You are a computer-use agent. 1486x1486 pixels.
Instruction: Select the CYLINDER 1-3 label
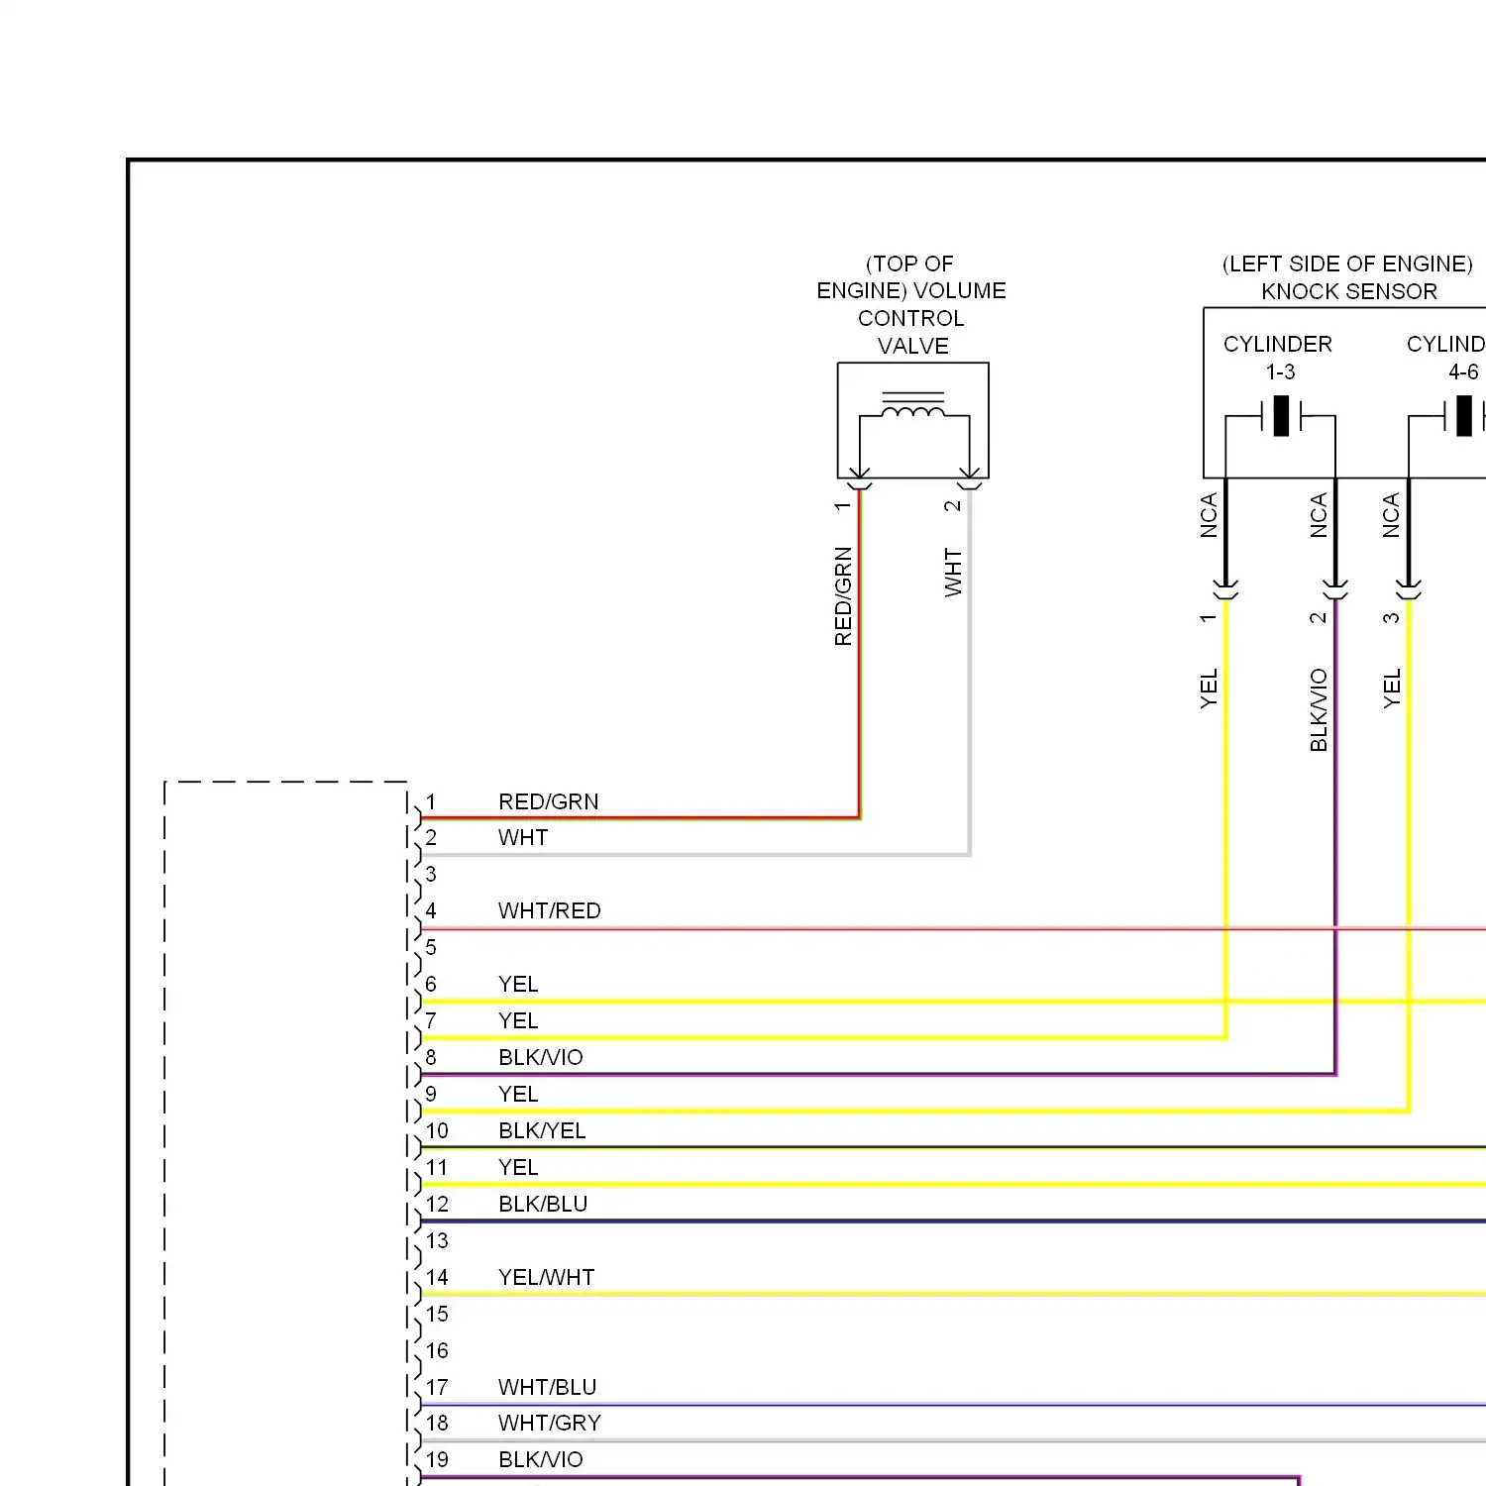(1278, 358)
